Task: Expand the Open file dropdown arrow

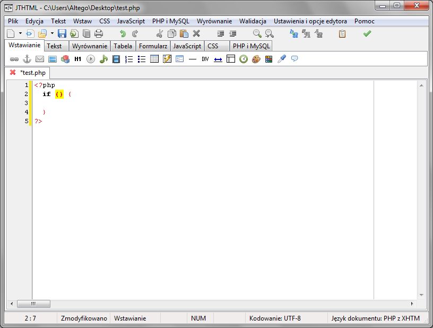Action: 52,33
